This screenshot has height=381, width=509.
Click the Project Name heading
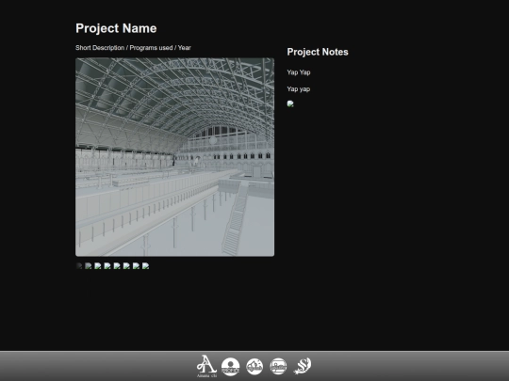pyautogui.click(x=116, y=28)
